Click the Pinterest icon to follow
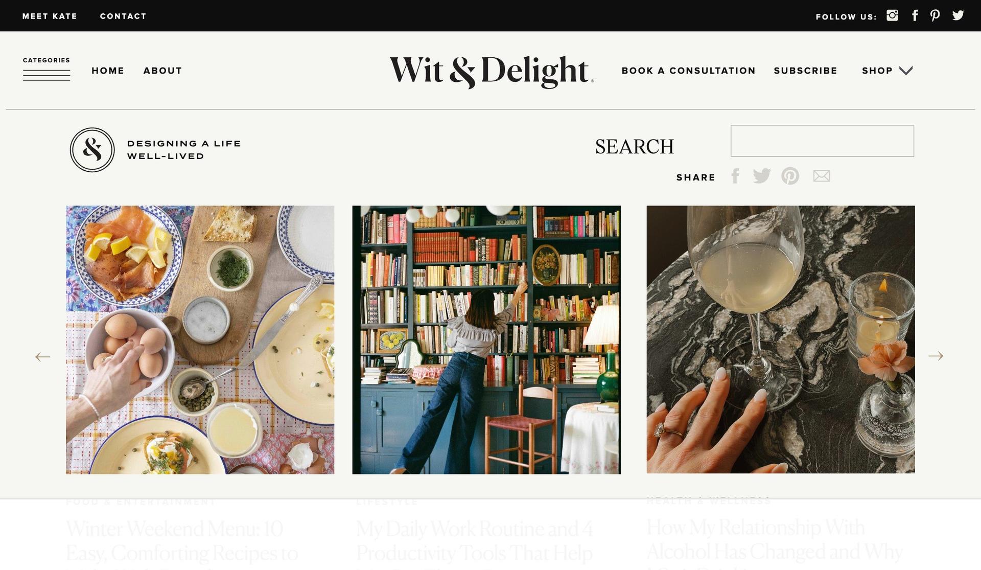Image resolution: width=981 pixels, height=570 pixels. (x=936, y=15)
